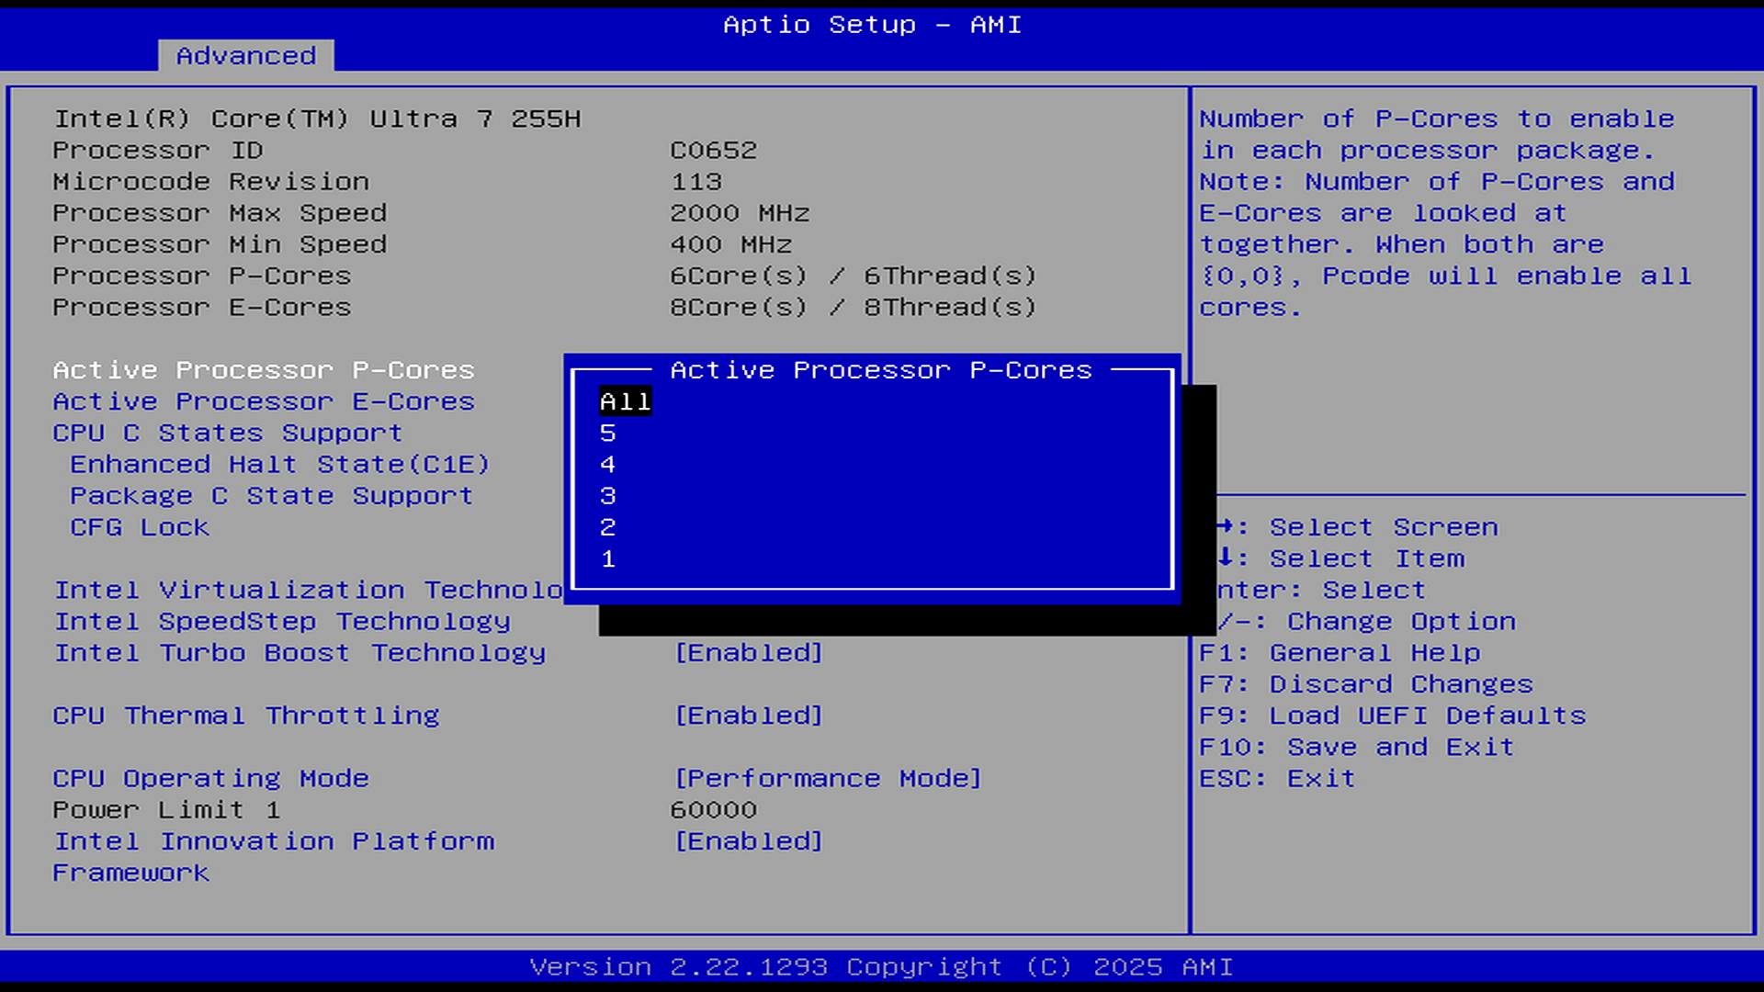Toggle Intel Innovation Platform Framework value

click(748, 841)
